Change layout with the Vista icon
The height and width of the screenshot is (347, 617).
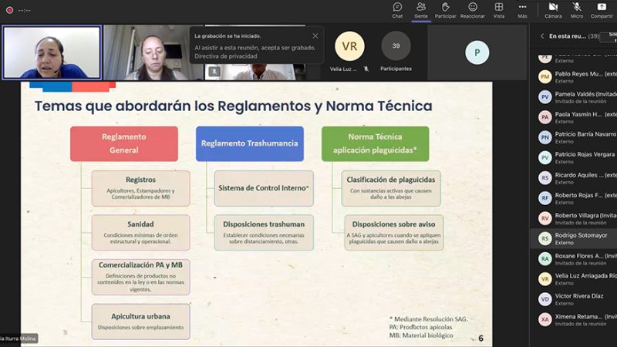click(499, 10)
